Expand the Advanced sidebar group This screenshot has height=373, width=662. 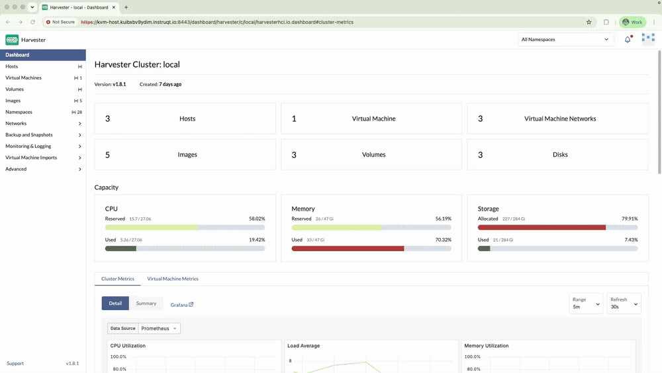point(43,169)
